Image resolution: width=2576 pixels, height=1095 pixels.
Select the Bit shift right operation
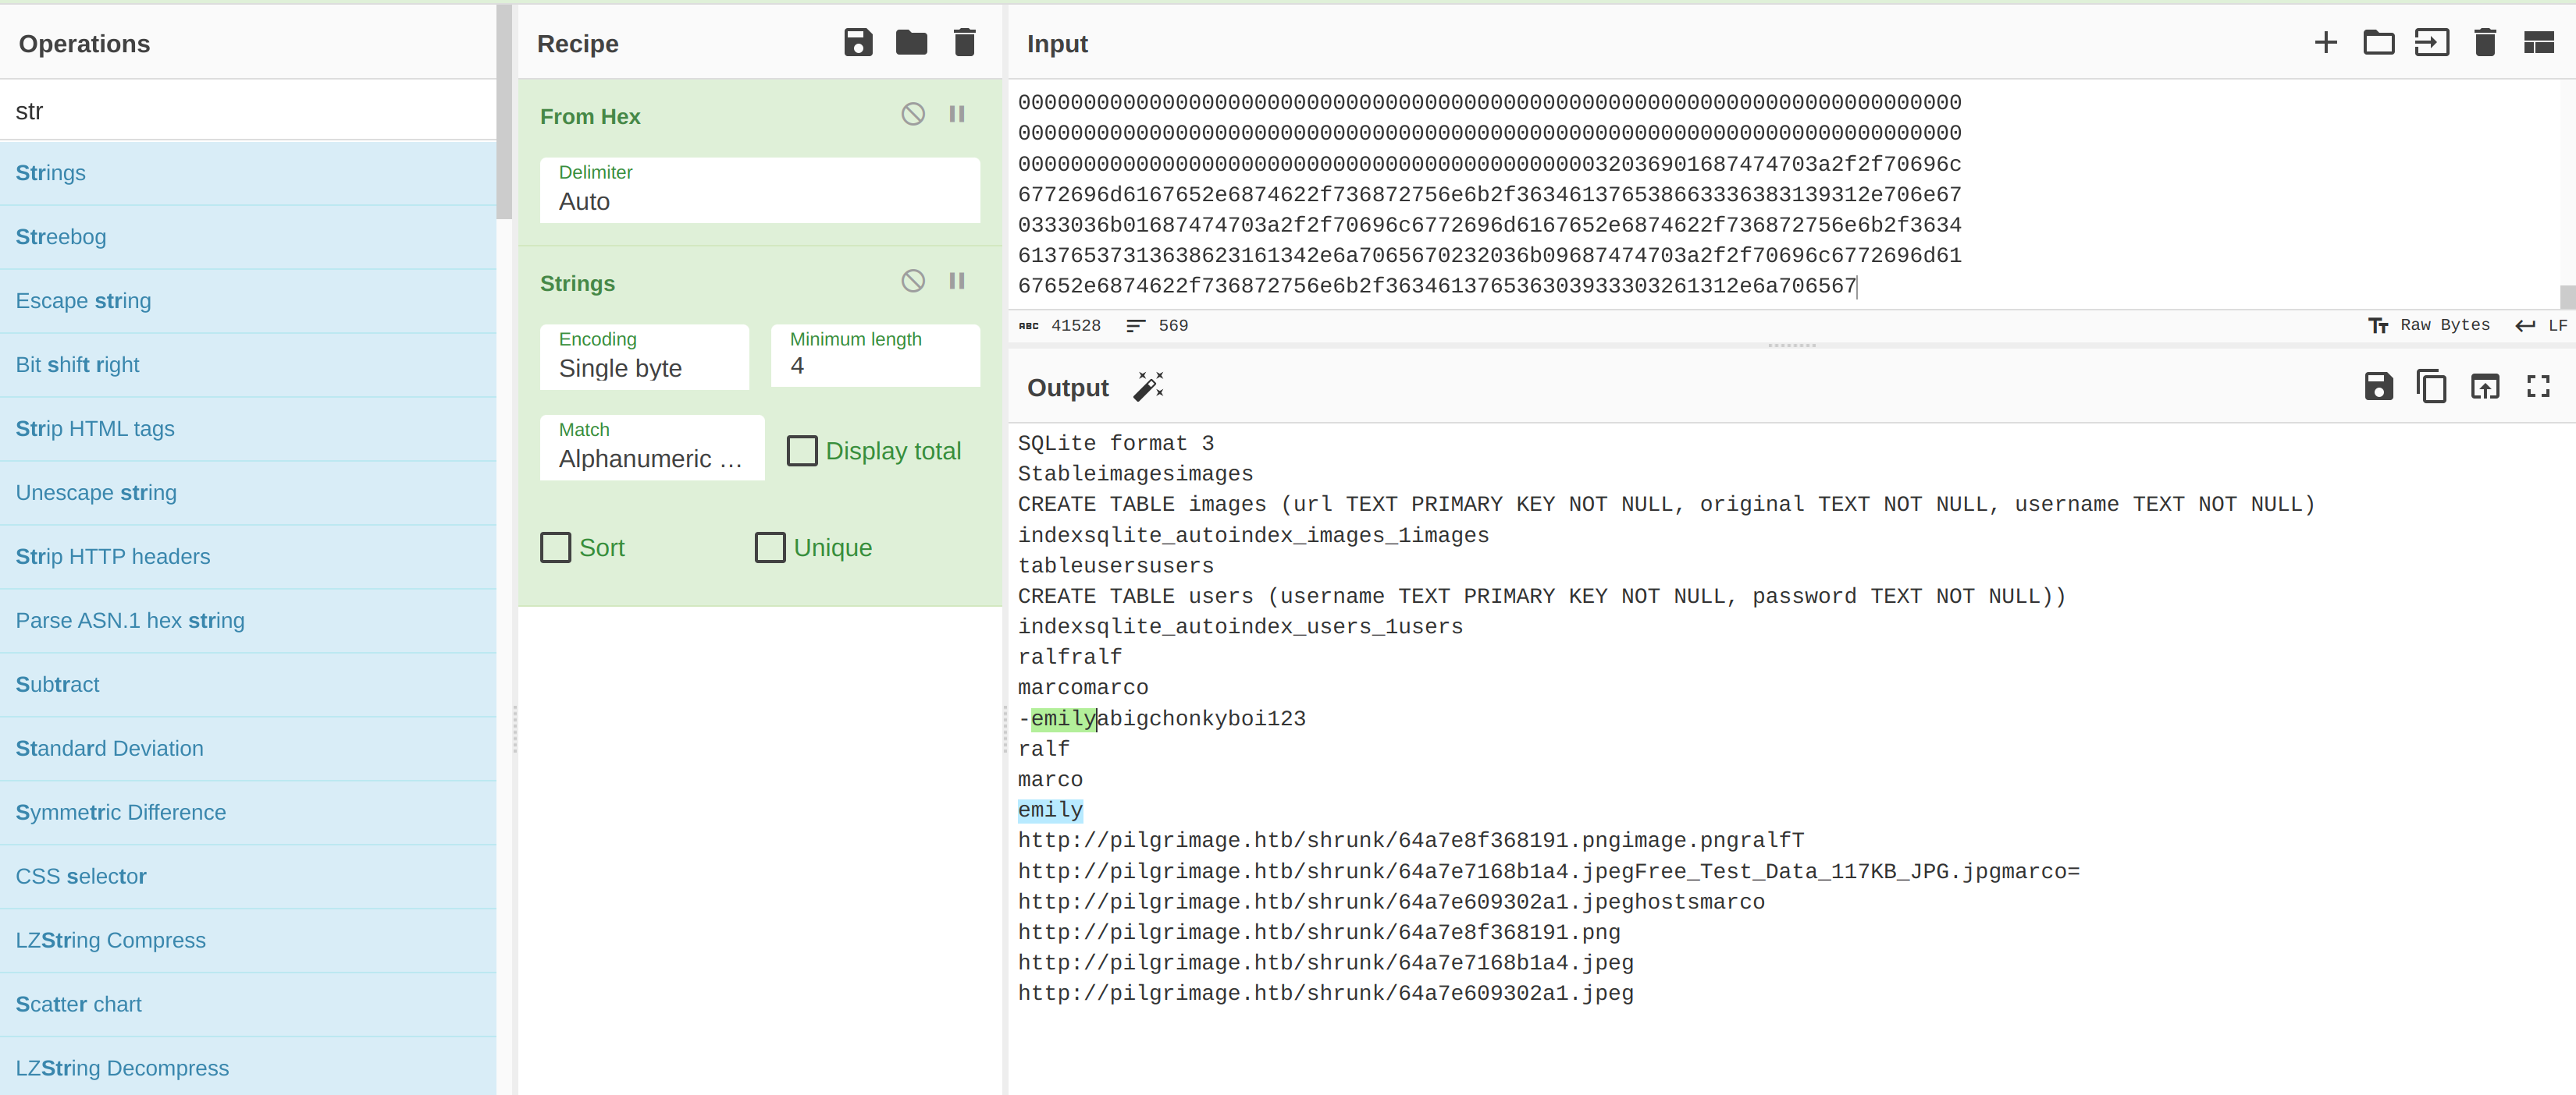click(248, 365)
